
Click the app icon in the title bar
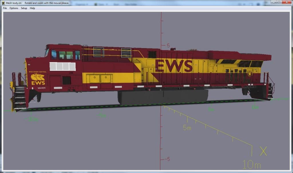[3, 3]
